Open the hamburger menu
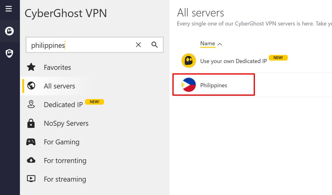Viewport: 332px width, 195px height. coord(8,9)
